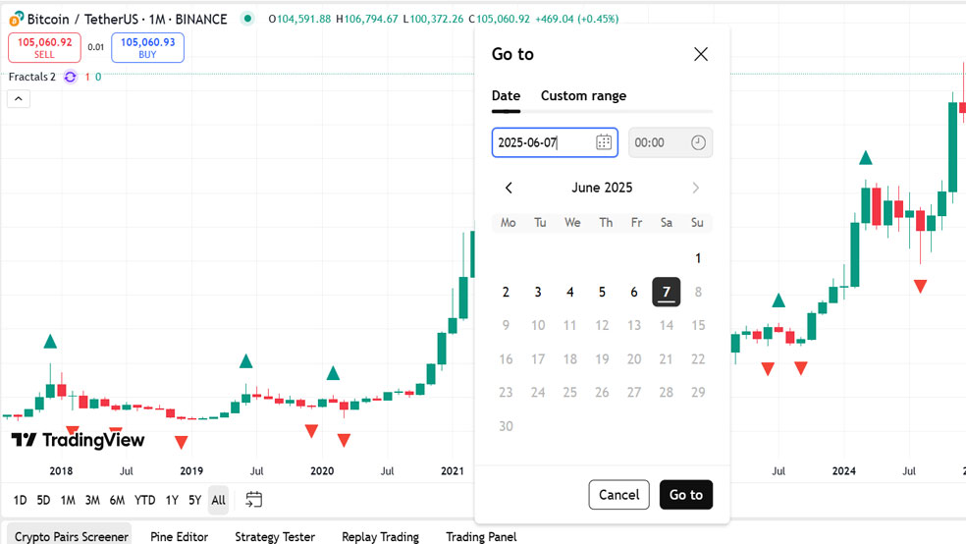Click the clock icon in time field

pyautogui.click(x=698, y=142)
